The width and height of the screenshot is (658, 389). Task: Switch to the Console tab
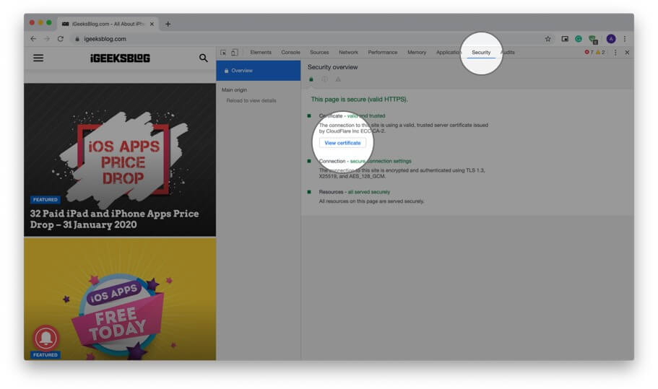(290, 53)
